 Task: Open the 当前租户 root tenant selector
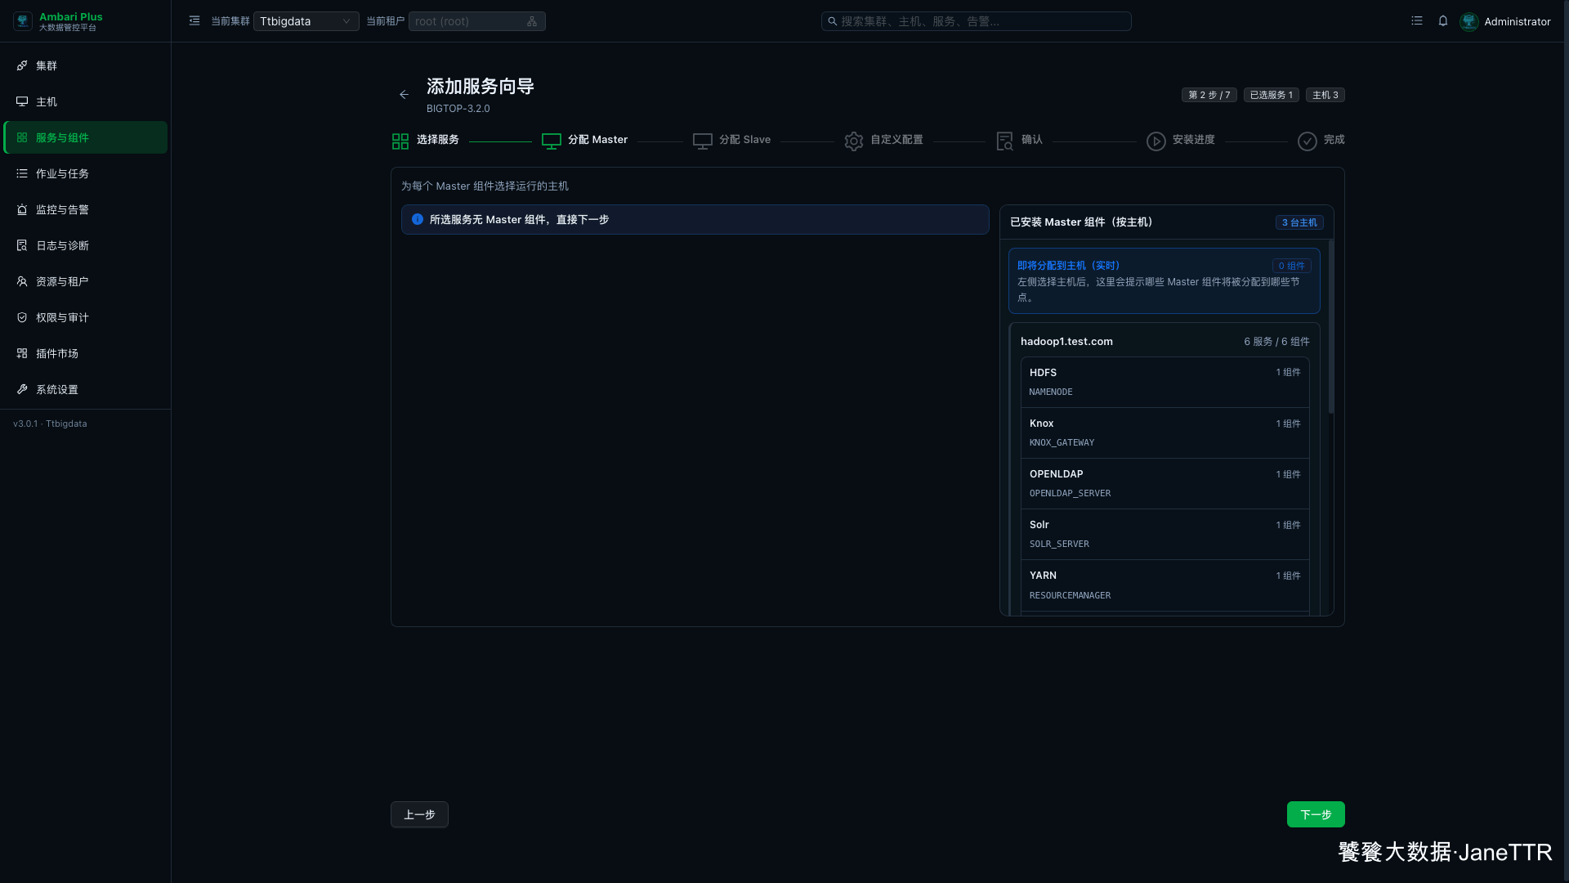coord(476,21)
